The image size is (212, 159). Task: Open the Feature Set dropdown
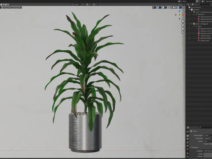click(208, 138)
